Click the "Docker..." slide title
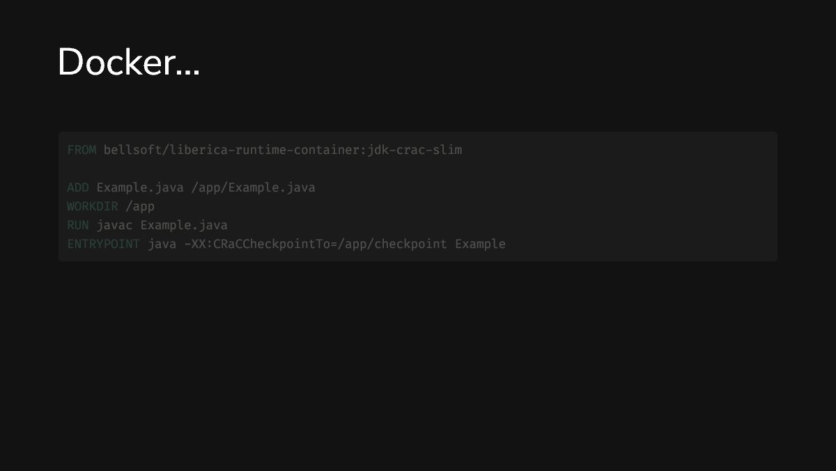The image size is (836, 471). tap(128, 63)
